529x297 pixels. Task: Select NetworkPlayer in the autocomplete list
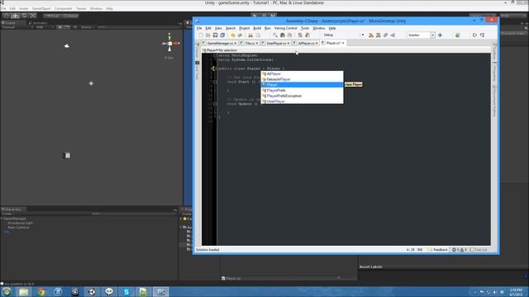[303, 79]
